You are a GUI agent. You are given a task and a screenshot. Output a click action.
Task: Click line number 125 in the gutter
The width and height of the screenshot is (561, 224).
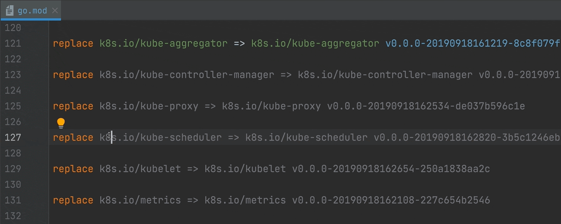coord(13,106)
